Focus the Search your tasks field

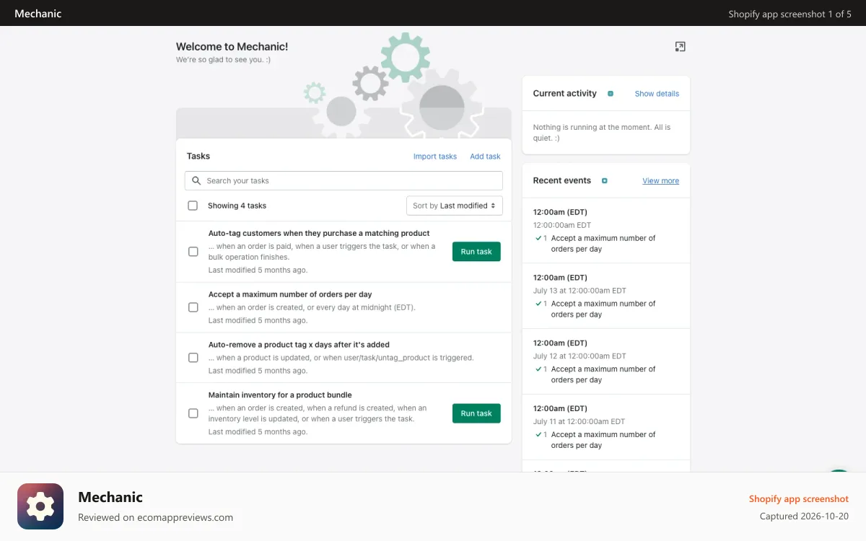tap(344, 181)
